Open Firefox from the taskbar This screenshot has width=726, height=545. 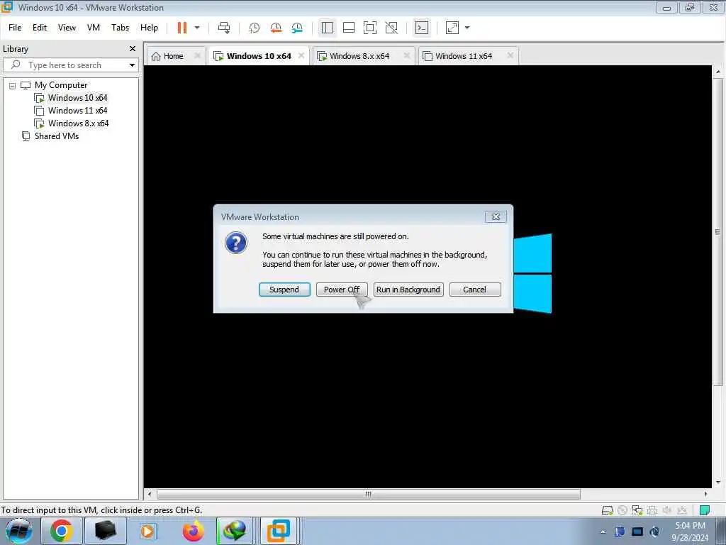(193, 531)
